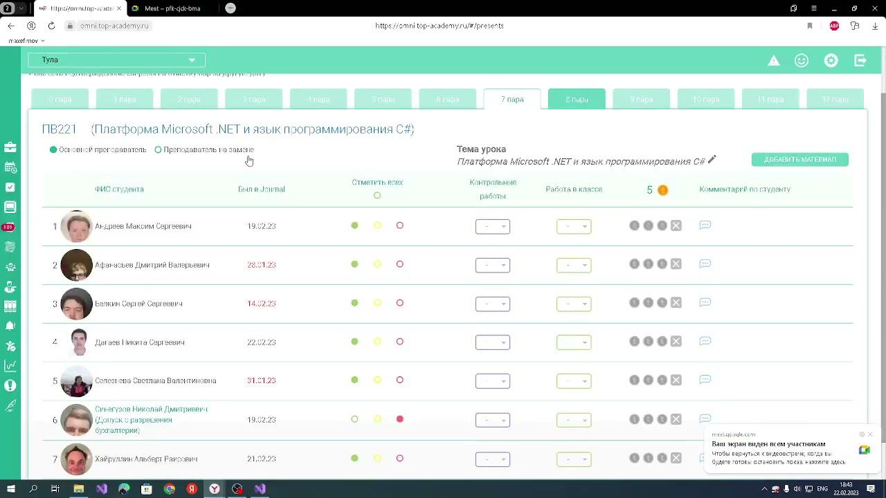Click the logout exit icon
Screen dimensions: 886x498
860,61
